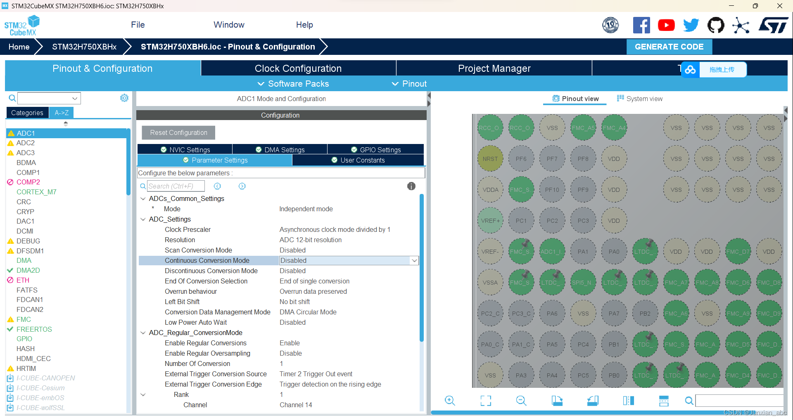This screenshot has width=793, height=420.
Task: Select FREERTOS in the peripheral list
Action: point(34,329)
